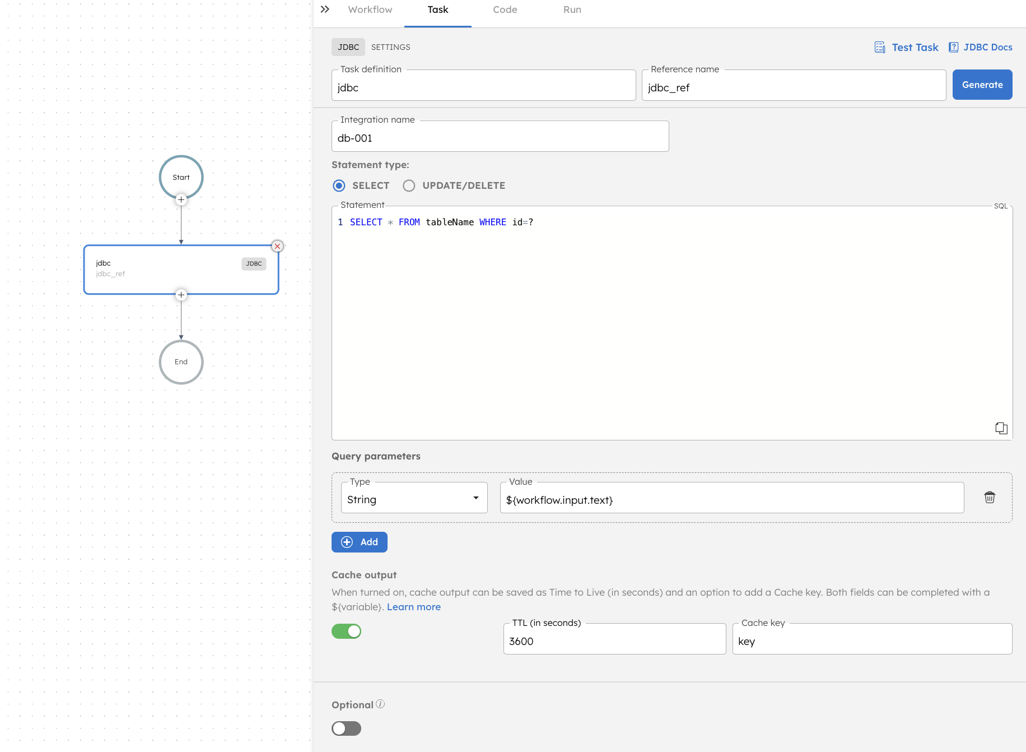Image resolution: width=1026 pixels, height=752 pixels.
Task: Open the SETTINGS sub-tab
Action: [x=391, y=47]
